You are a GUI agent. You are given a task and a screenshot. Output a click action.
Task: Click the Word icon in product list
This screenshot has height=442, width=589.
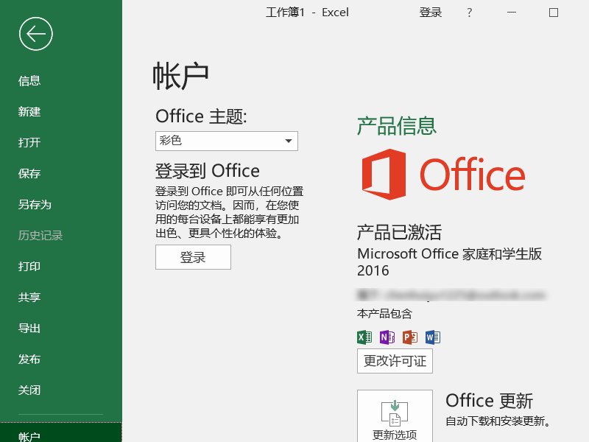tap(433, 337)
